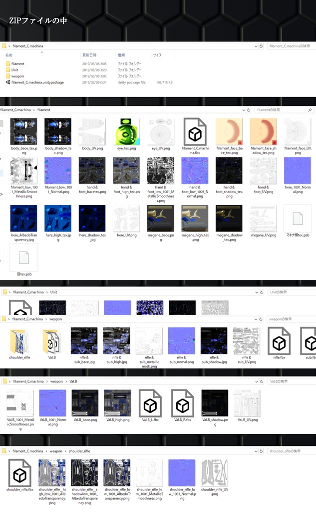Viewport: 316px width, 512px height.
Task: Click filament_C.machinaの検索 search box
Action: click(291, 46)
